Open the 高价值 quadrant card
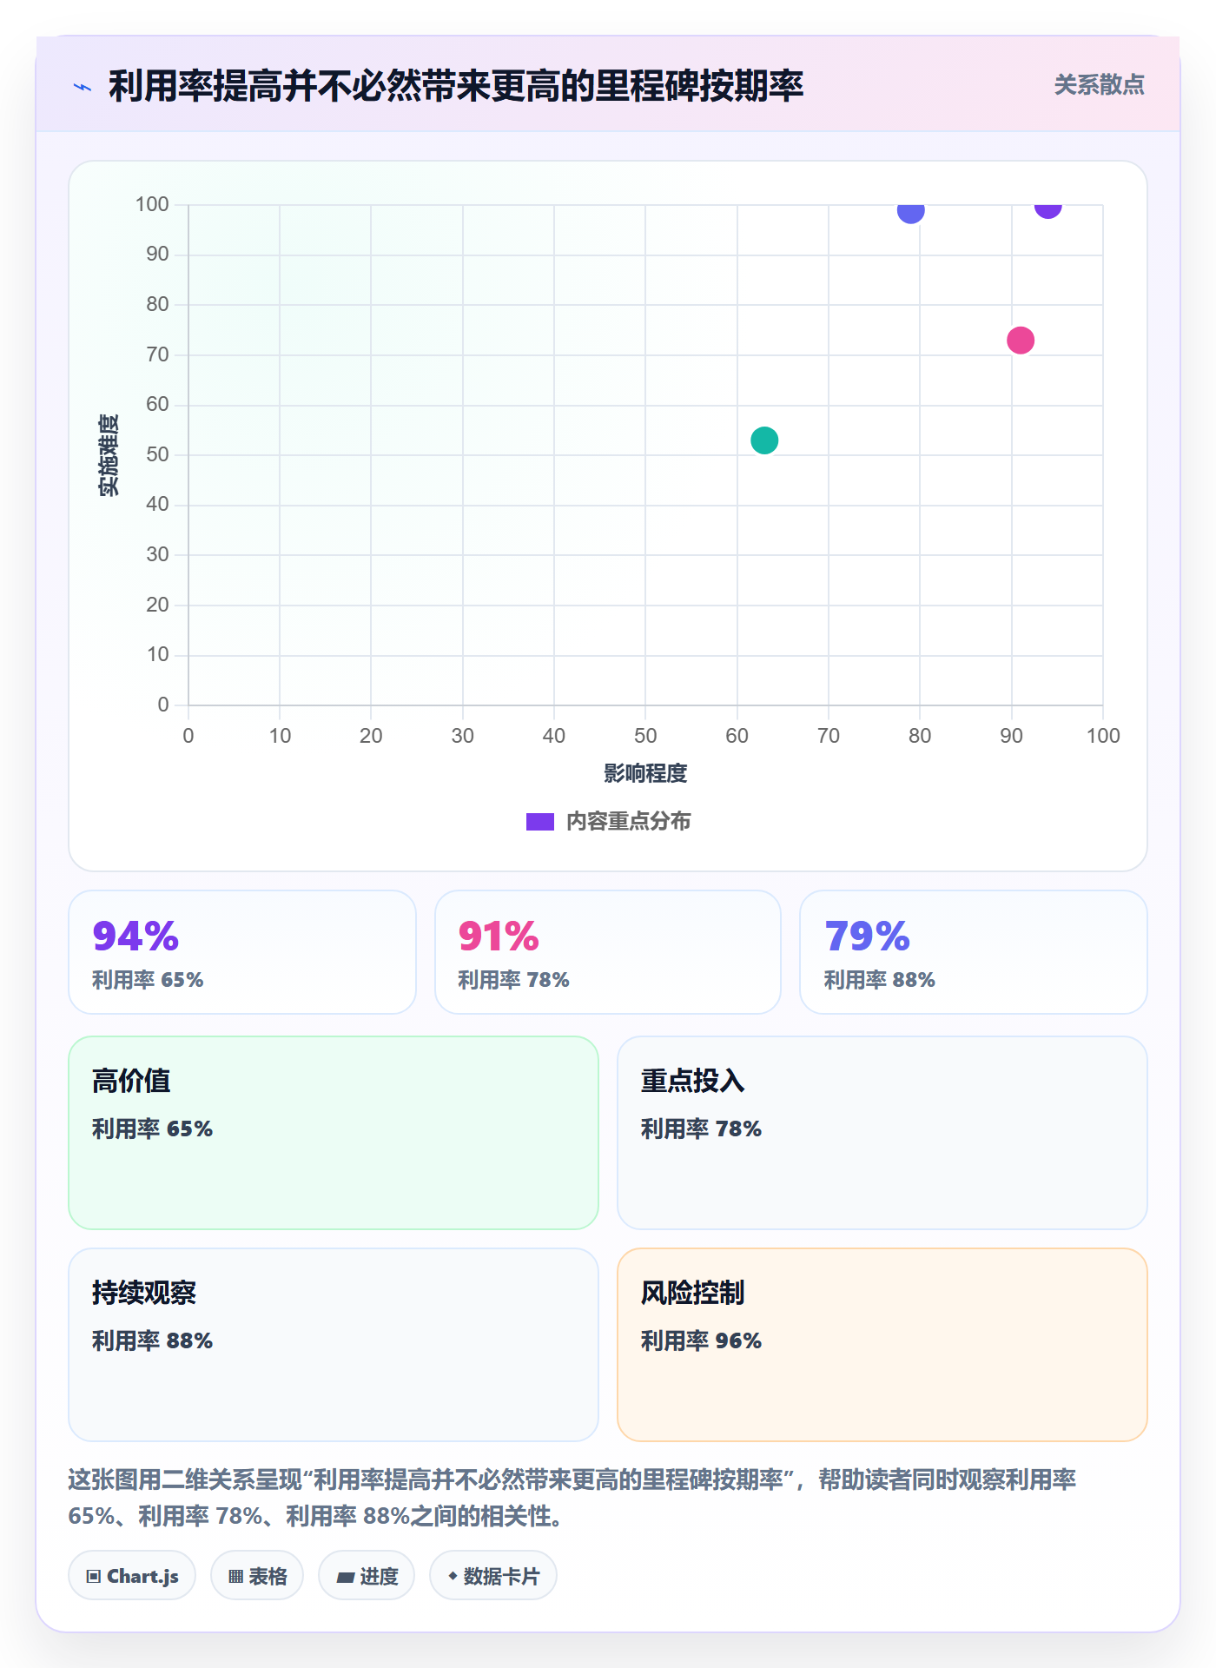 click(x=334, y=1133)
